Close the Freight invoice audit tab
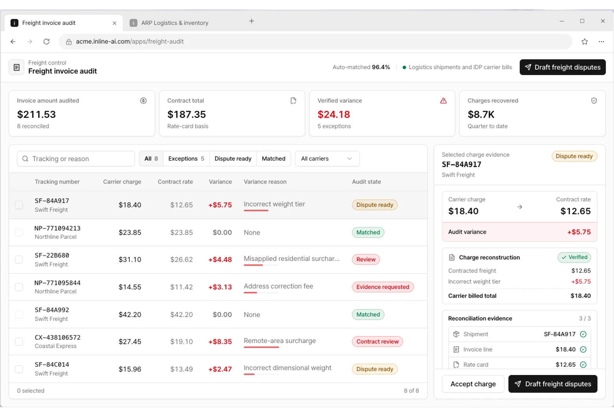Image resolution: width=614 pixels, height=417 pixels. pyautogui.click(x=115, y=23)
